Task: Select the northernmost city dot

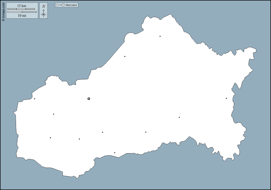Action: [160, 36]
